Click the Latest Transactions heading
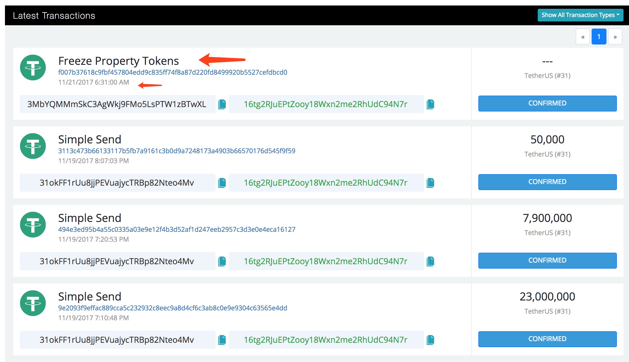 [x=54, y=16]
